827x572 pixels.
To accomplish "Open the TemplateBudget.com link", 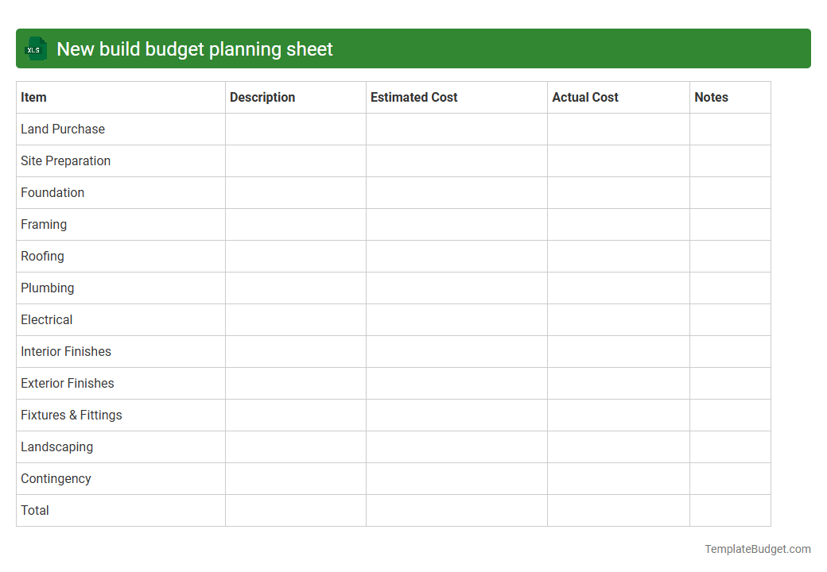I will [757, 548].
